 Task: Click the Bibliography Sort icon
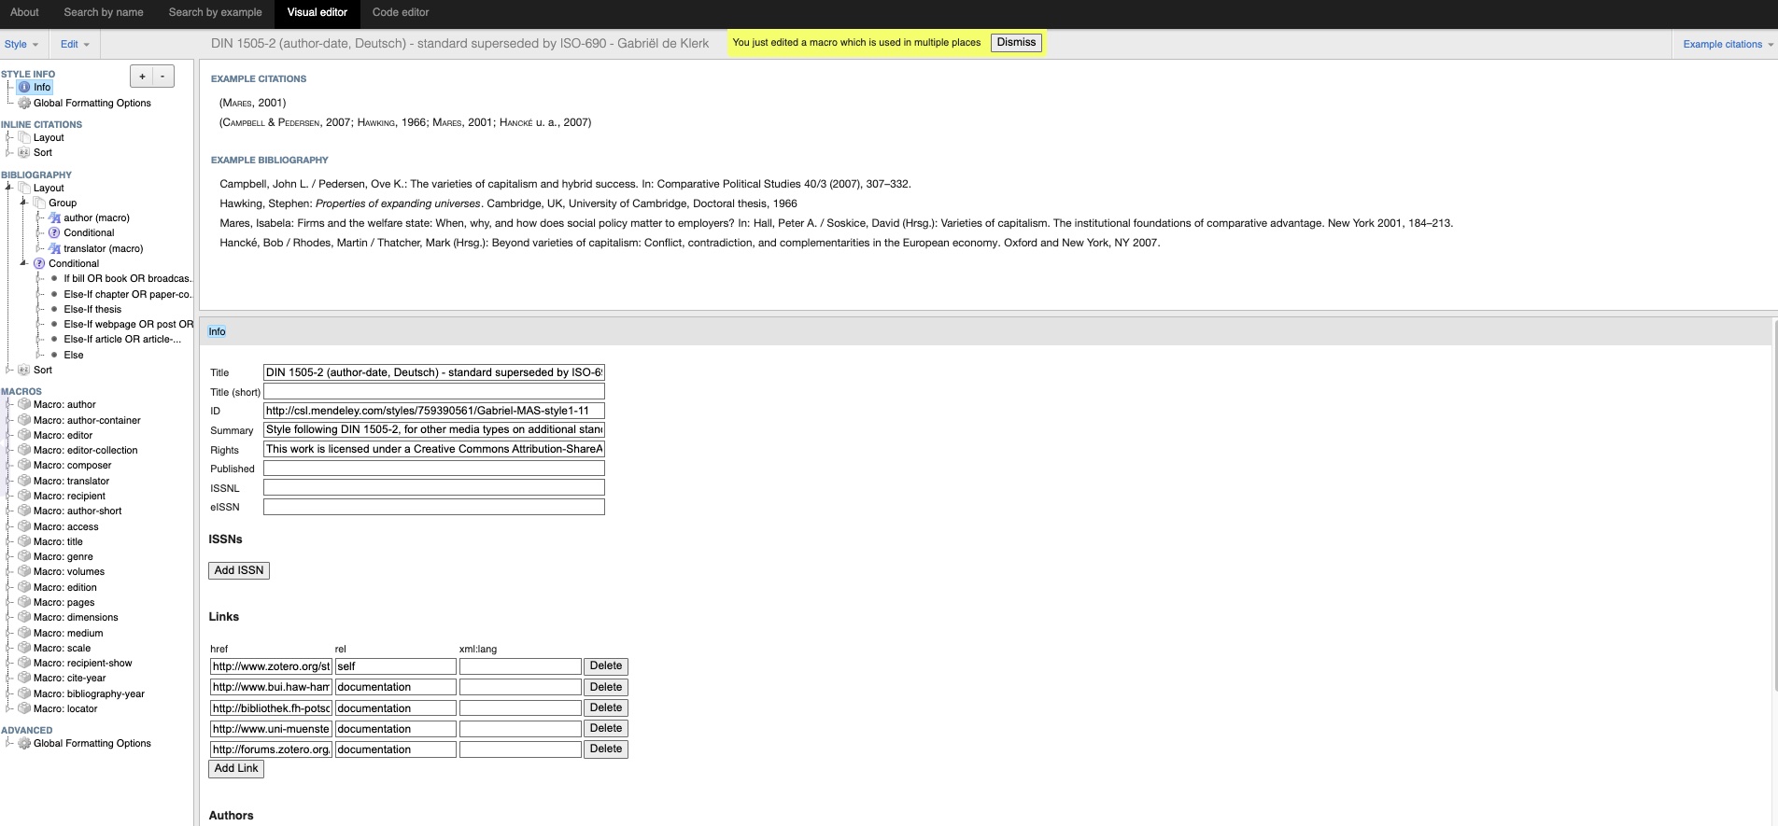(24, 371)
